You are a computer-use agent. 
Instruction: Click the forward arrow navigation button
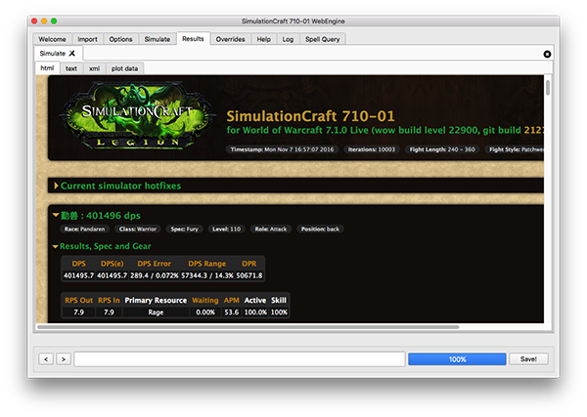click(x=63, y=359)
